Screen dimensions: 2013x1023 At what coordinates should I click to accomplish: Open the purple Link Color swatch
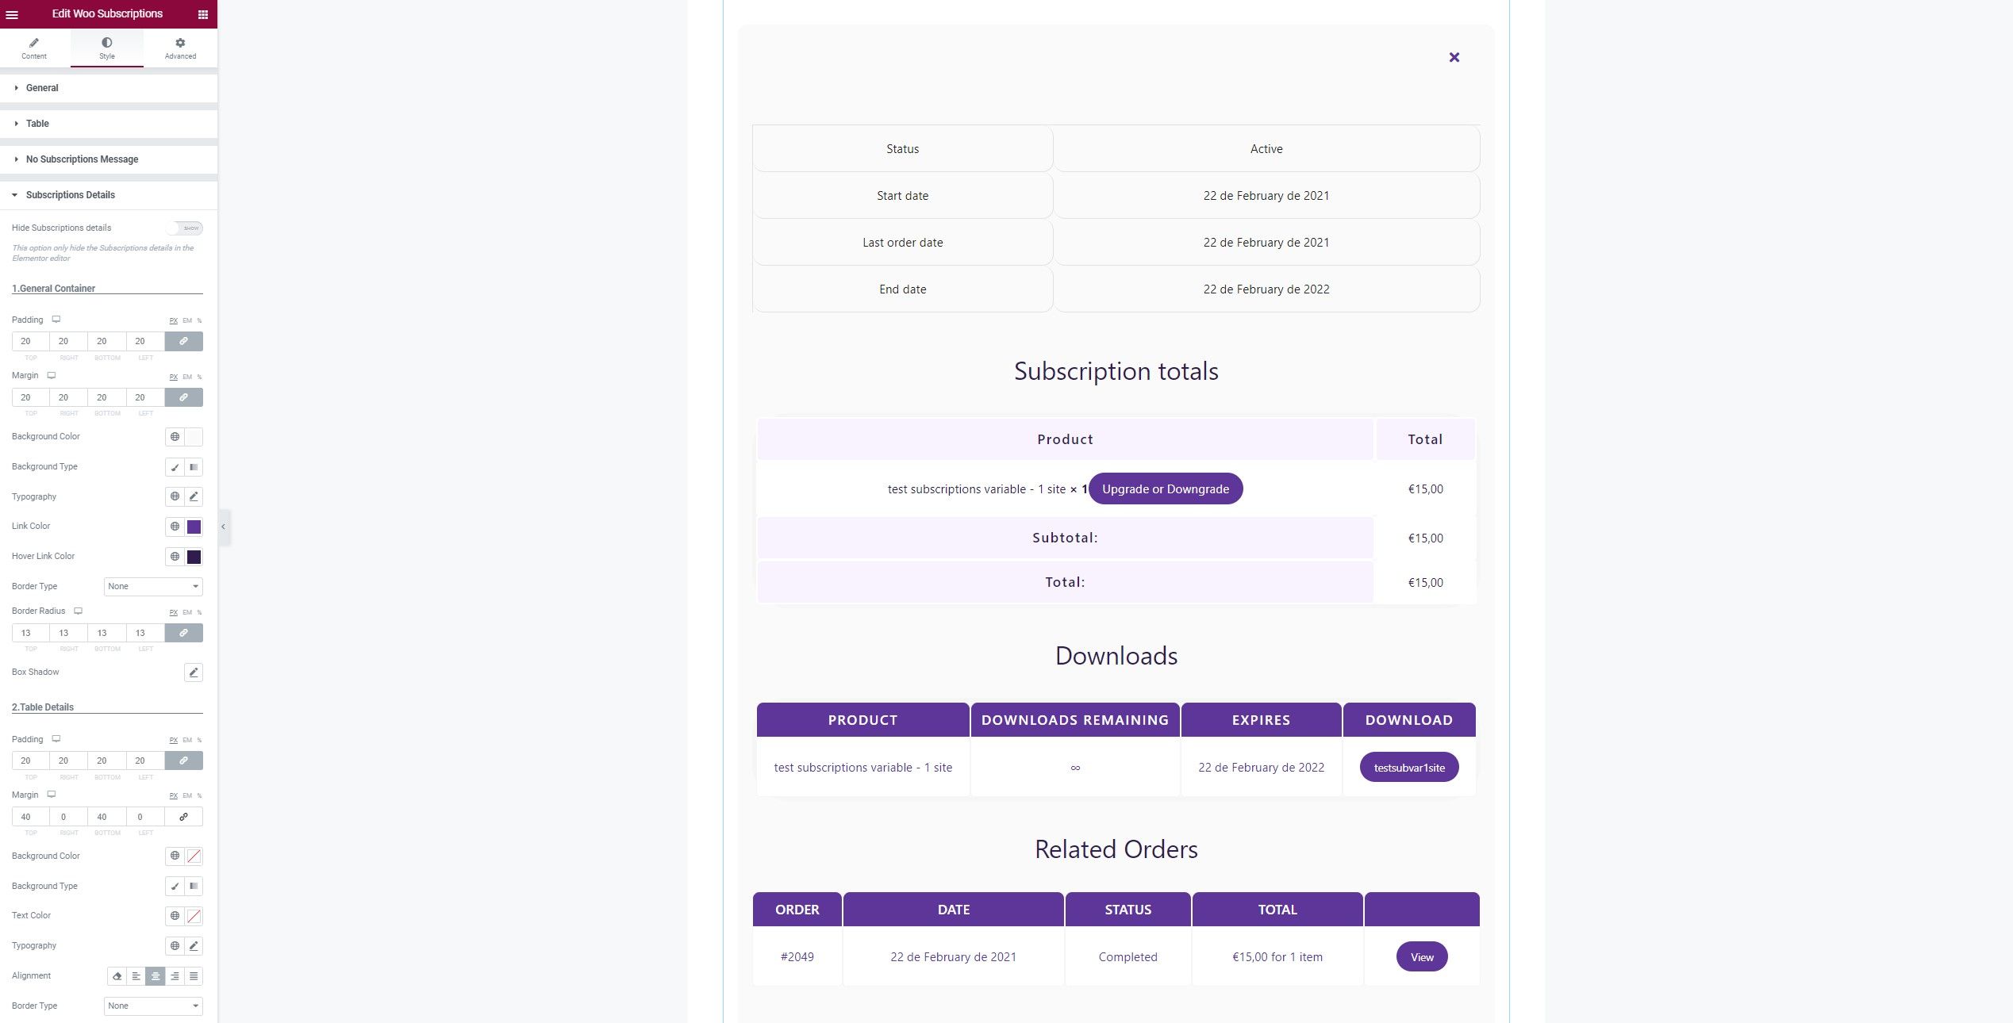pos(194,527)
